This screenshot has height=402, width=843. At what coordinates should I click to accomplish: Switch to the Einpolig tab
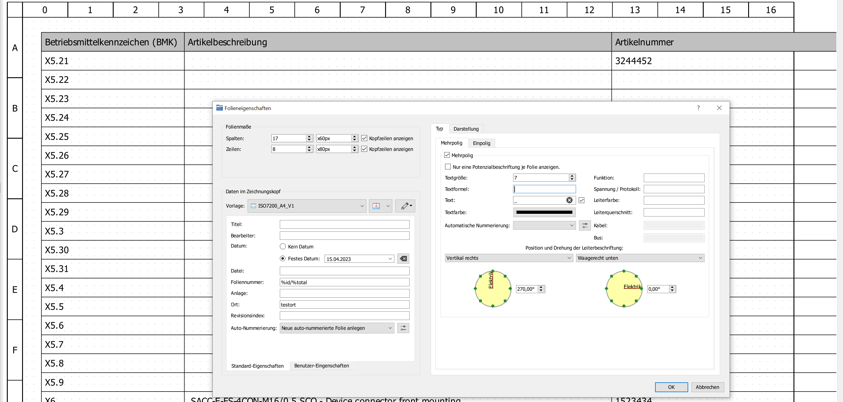pyautogui.click(x=481, y=143)
